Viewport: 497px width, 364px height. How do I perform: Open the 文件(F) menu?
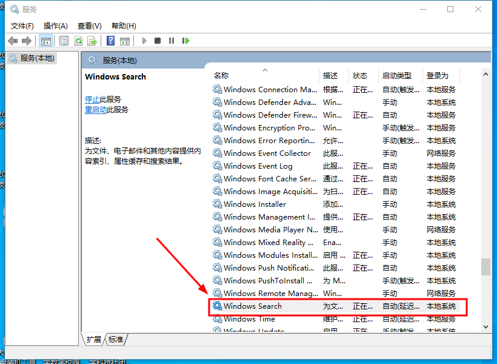tap(22, 25)
